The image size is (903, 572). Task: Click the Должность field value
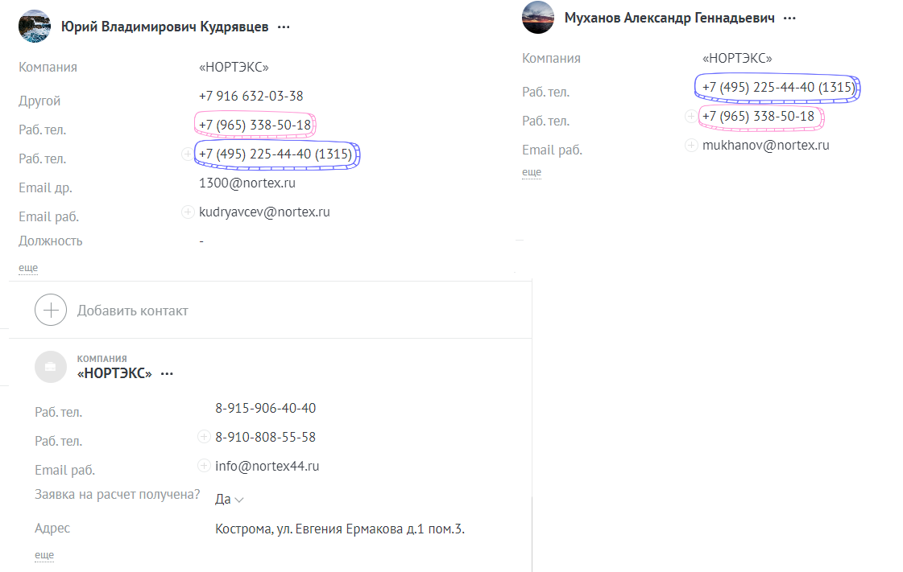pyautogui.click(x=201, y=241)
